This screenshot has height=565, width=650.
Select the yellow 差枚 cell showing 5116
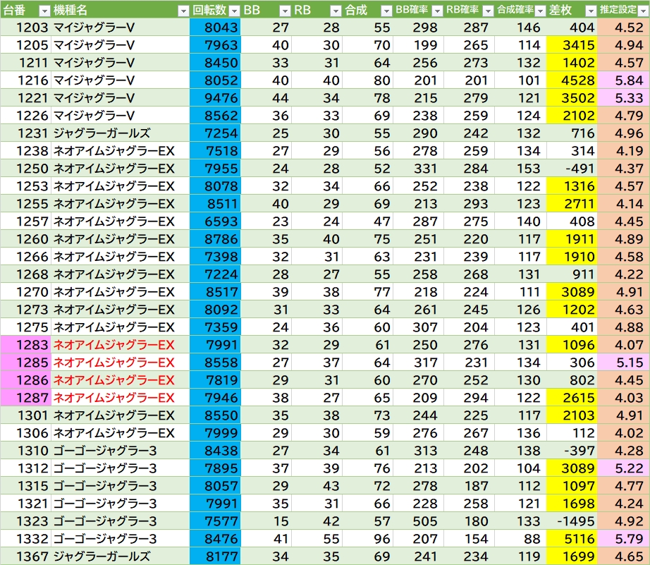tap(572, 539)
